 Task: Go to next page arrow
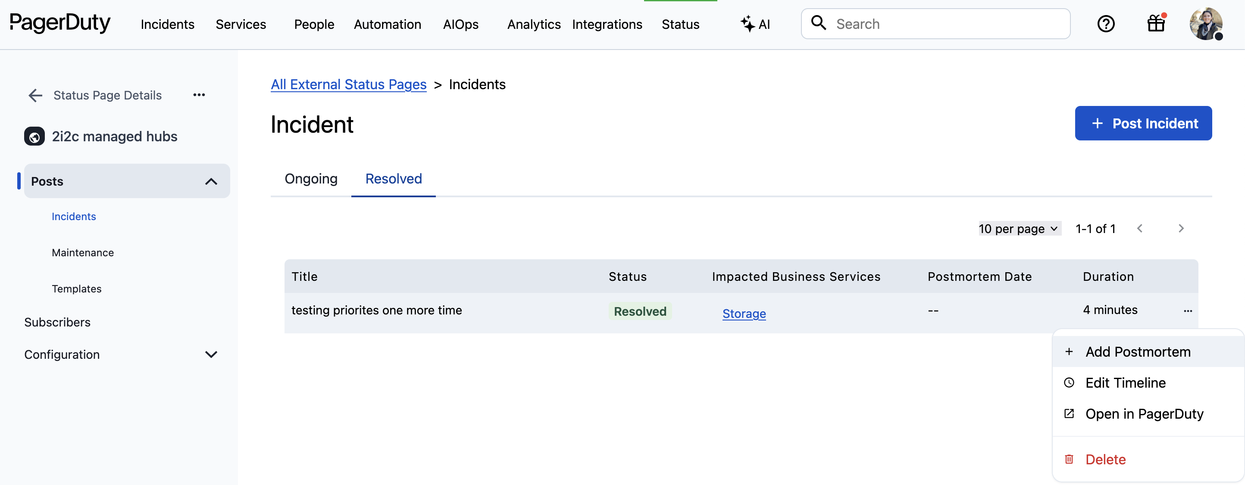coord(1181,228)
